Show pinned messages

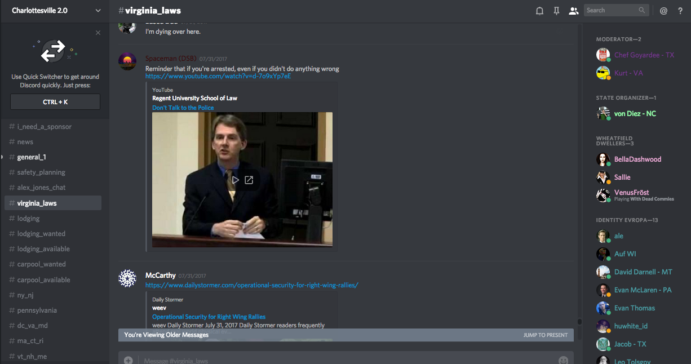pyautogui.click(x=556, y=11)
